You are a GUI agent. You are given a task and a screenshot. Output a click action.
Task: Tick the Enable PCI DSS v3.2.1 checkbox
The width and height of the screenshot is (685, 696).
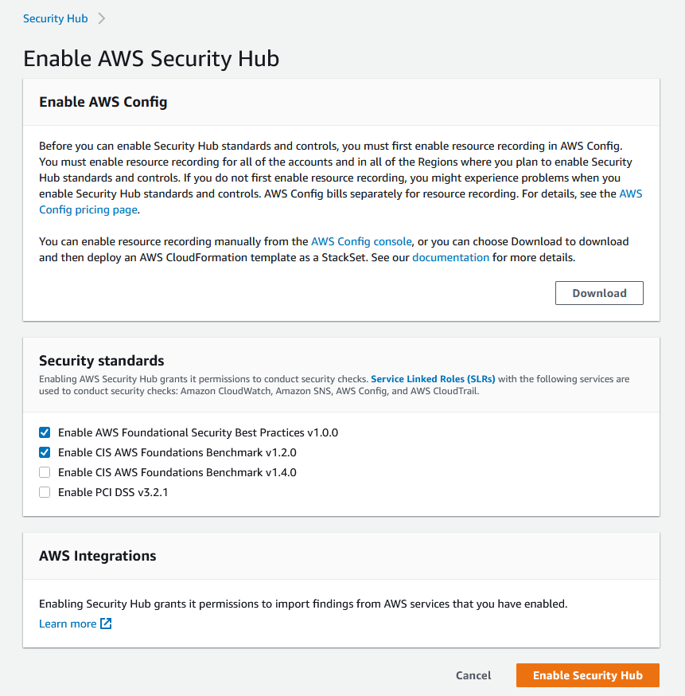pyautogui.click(x=45, y=492)
